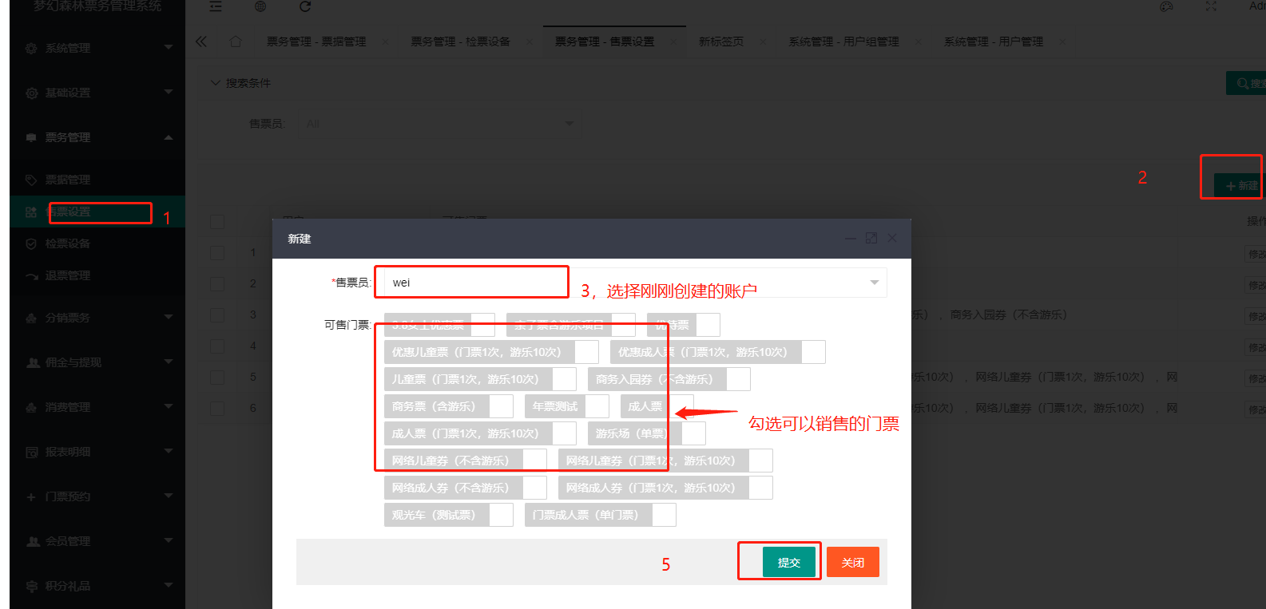
Task: Click the globe language icon
Action: pyautogui.click(x=260, y=6)
